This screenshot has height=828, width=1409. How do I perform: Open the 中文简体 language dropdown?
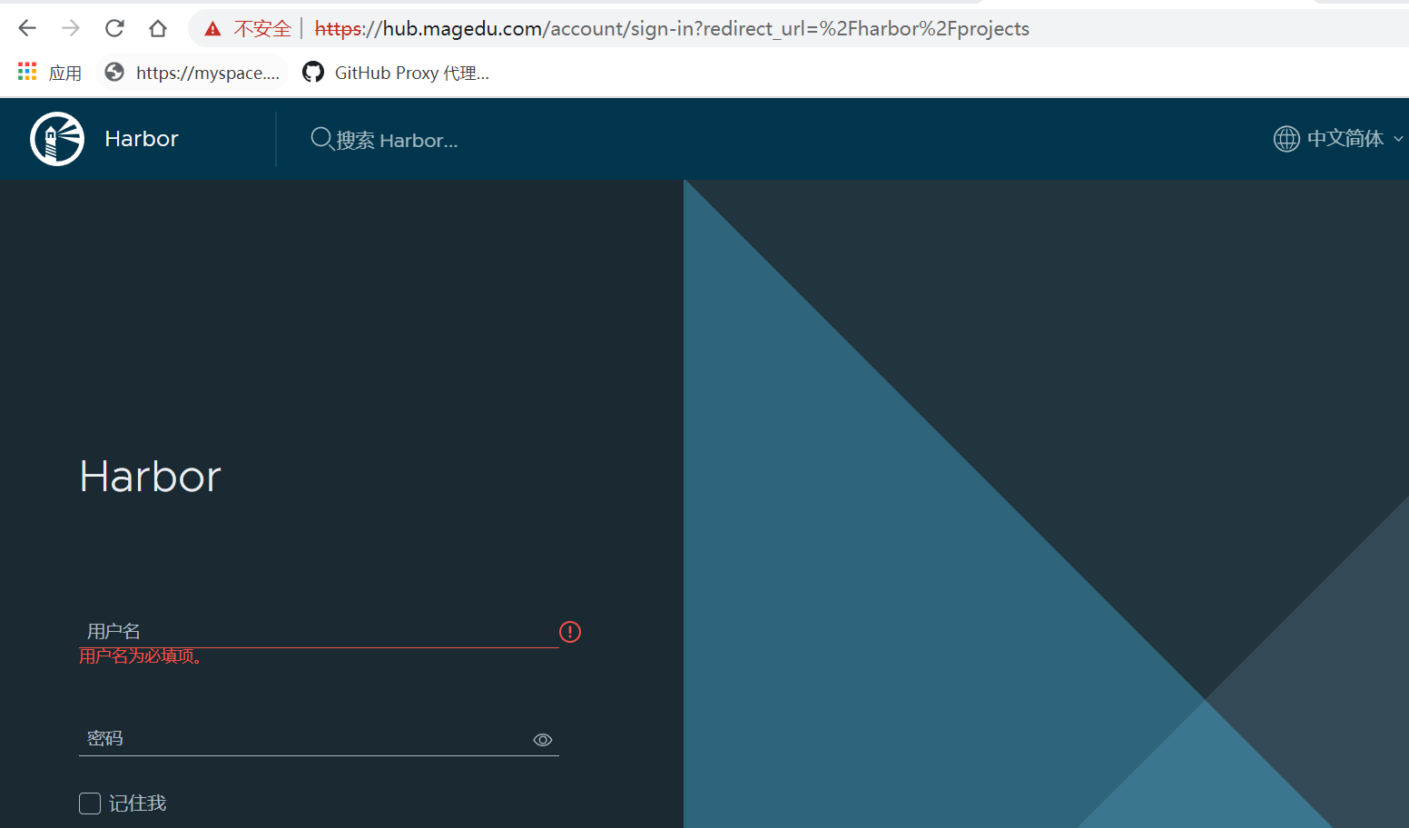1345,139
